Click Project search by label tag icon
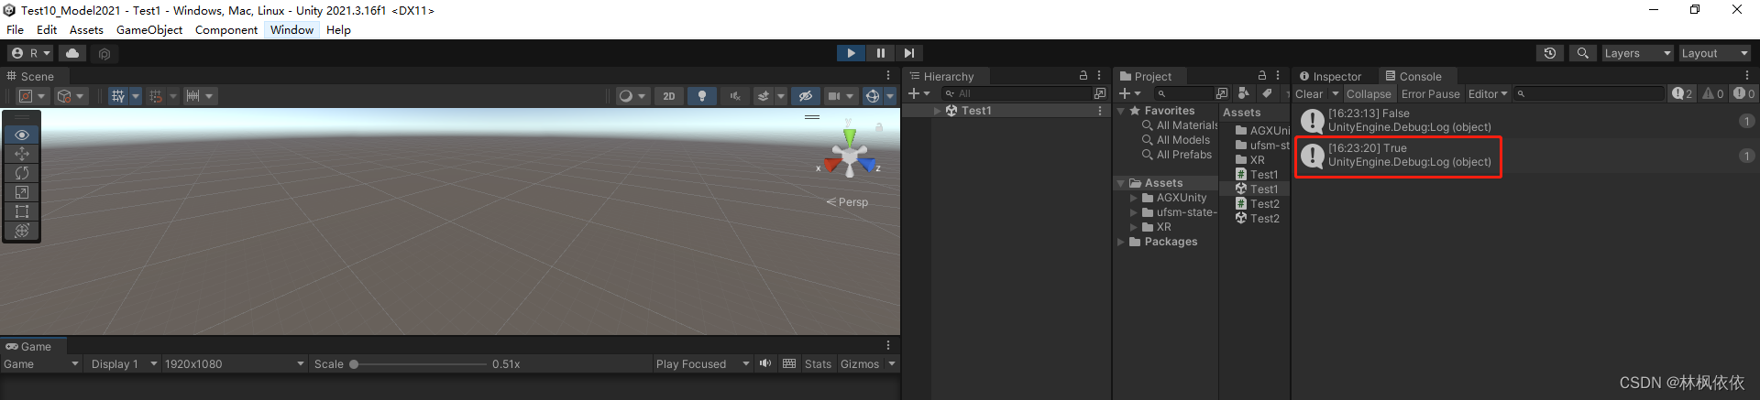The image size is (1760, 400). (1267, 93)
